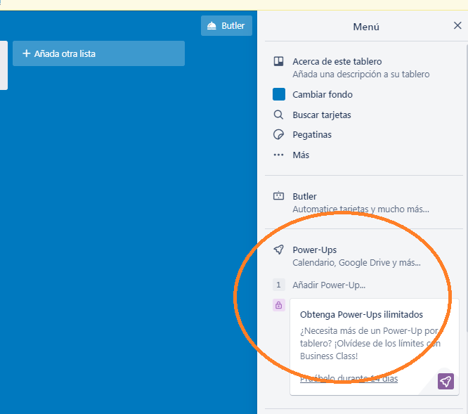Click 'Añada otra lista' to add a list
Image resolution: width=468 pixels, height=414 pixels.
pos(98,53)
